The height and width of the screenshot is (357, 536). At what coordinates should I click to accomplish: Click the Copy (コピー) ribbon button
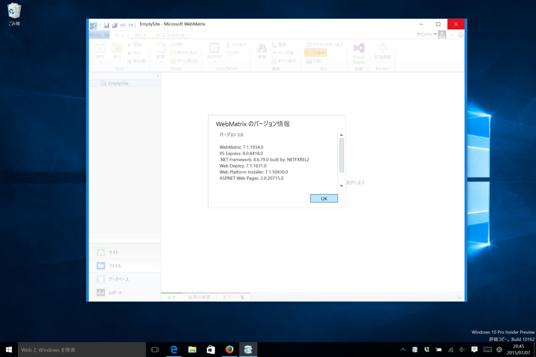pos(234,53)
